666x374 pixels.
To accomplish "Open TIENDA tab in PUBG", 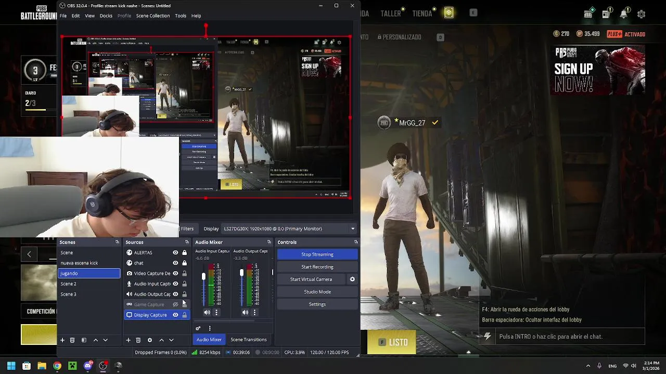I will [422, 14].
